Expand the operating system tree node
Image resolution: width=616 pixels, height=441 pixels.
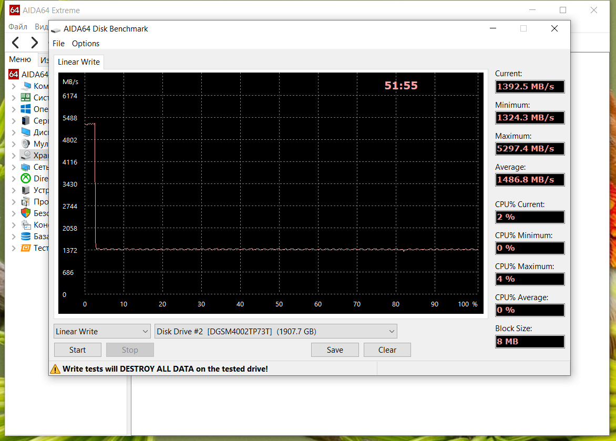coord(14,109)
